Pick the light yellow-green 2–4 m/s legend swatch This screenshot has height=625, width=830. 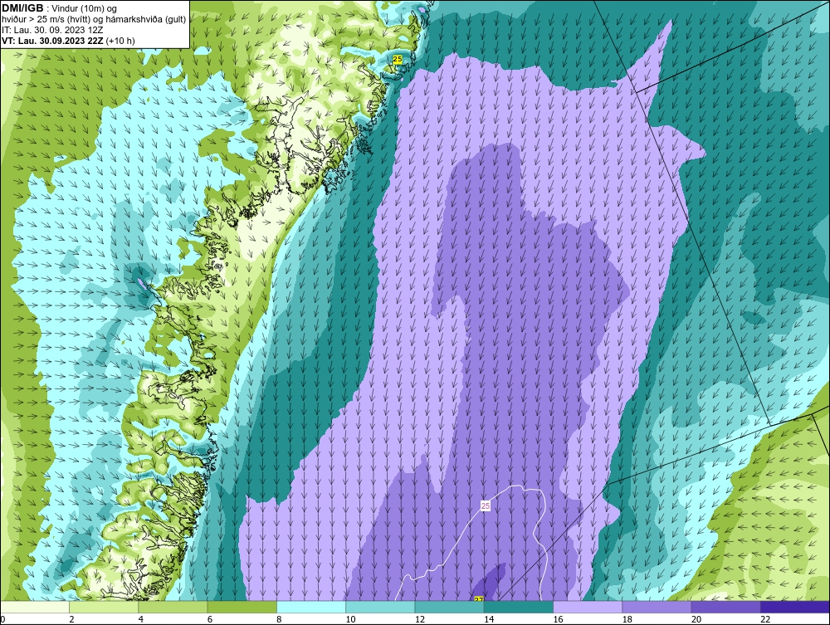104,607
